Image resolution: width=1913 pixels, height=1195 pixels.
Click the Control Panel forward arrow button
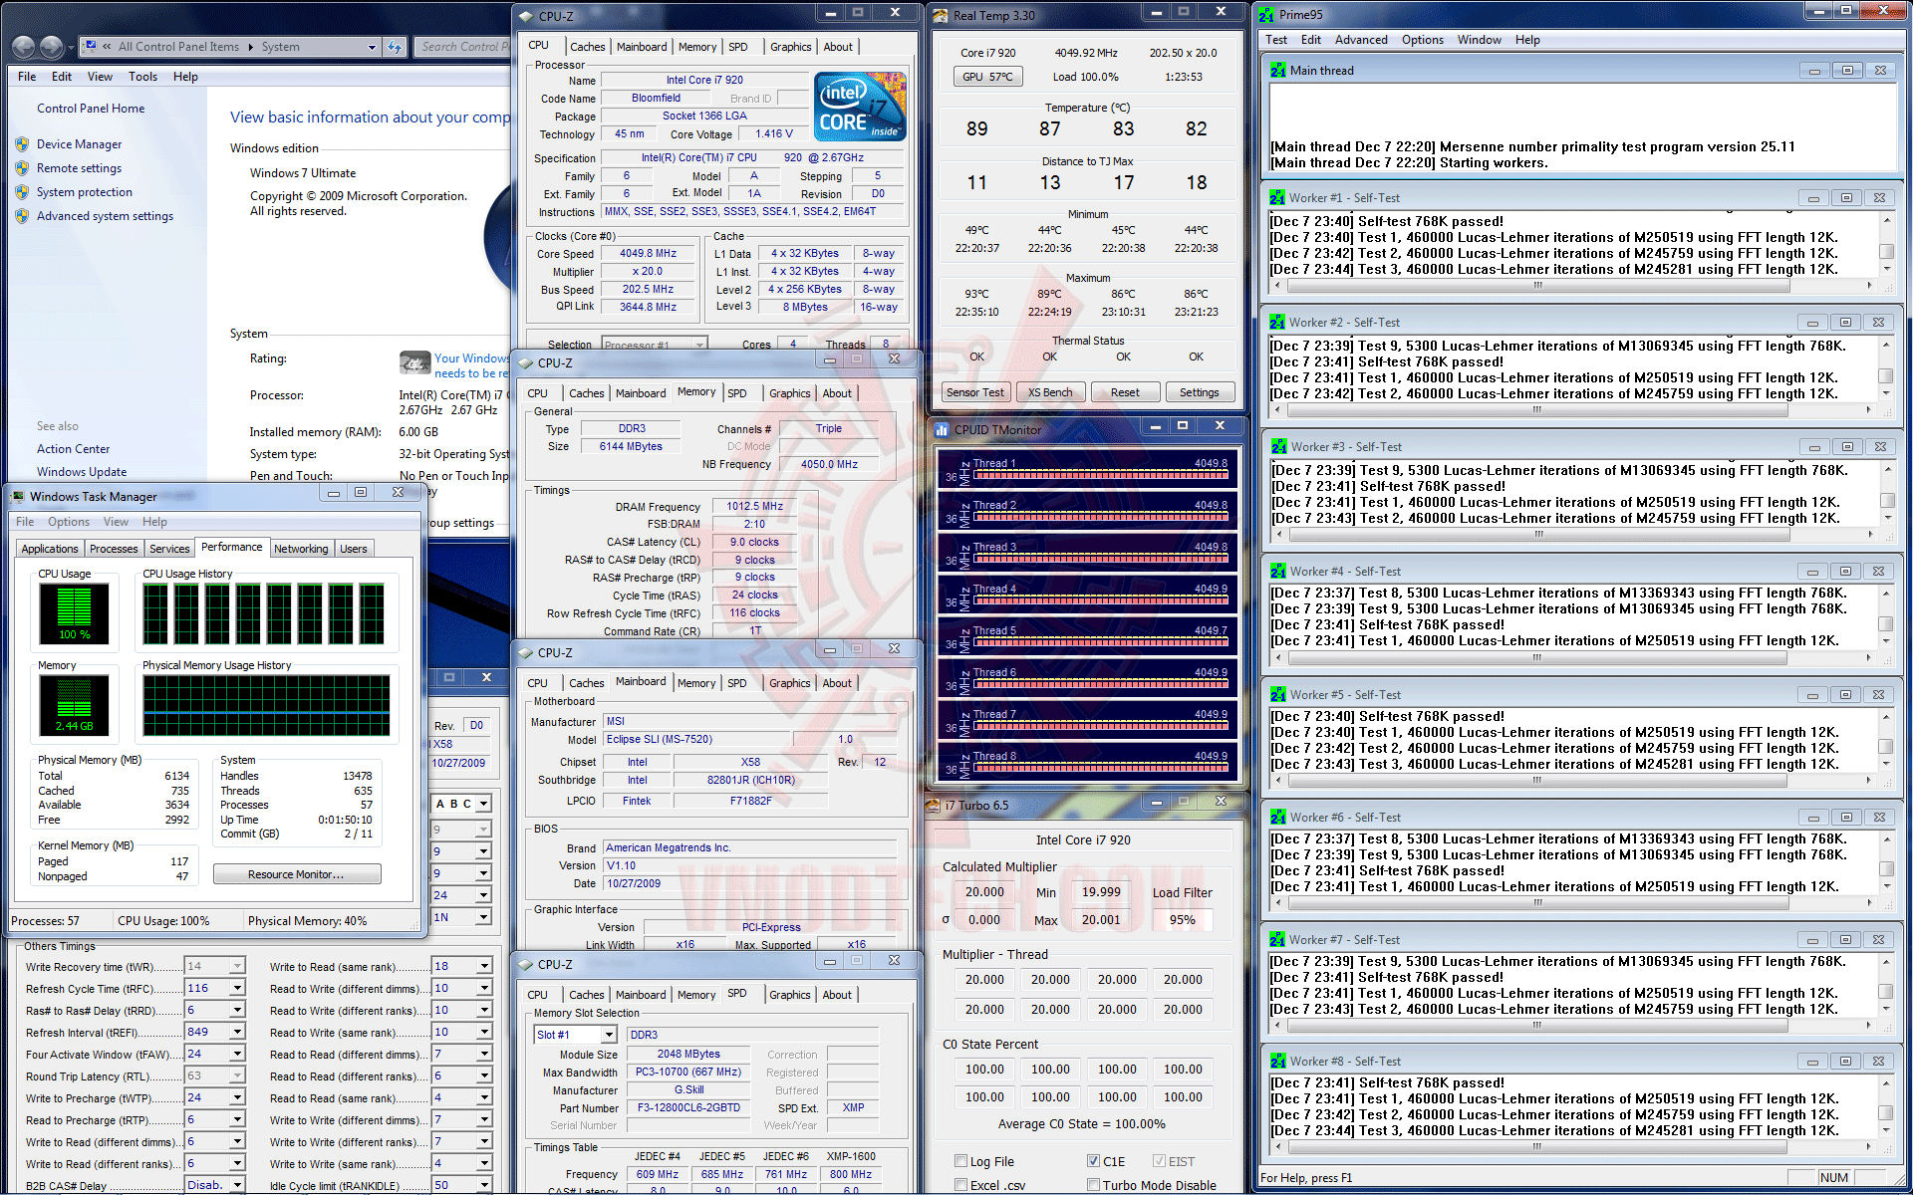pyautogui.click(x=51, y=47)
